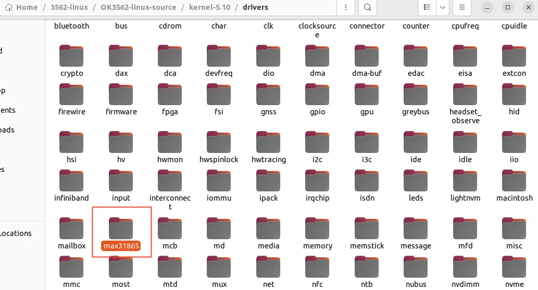Navigate to kernel-5.10 in the breadcrumb

point(210,7)
